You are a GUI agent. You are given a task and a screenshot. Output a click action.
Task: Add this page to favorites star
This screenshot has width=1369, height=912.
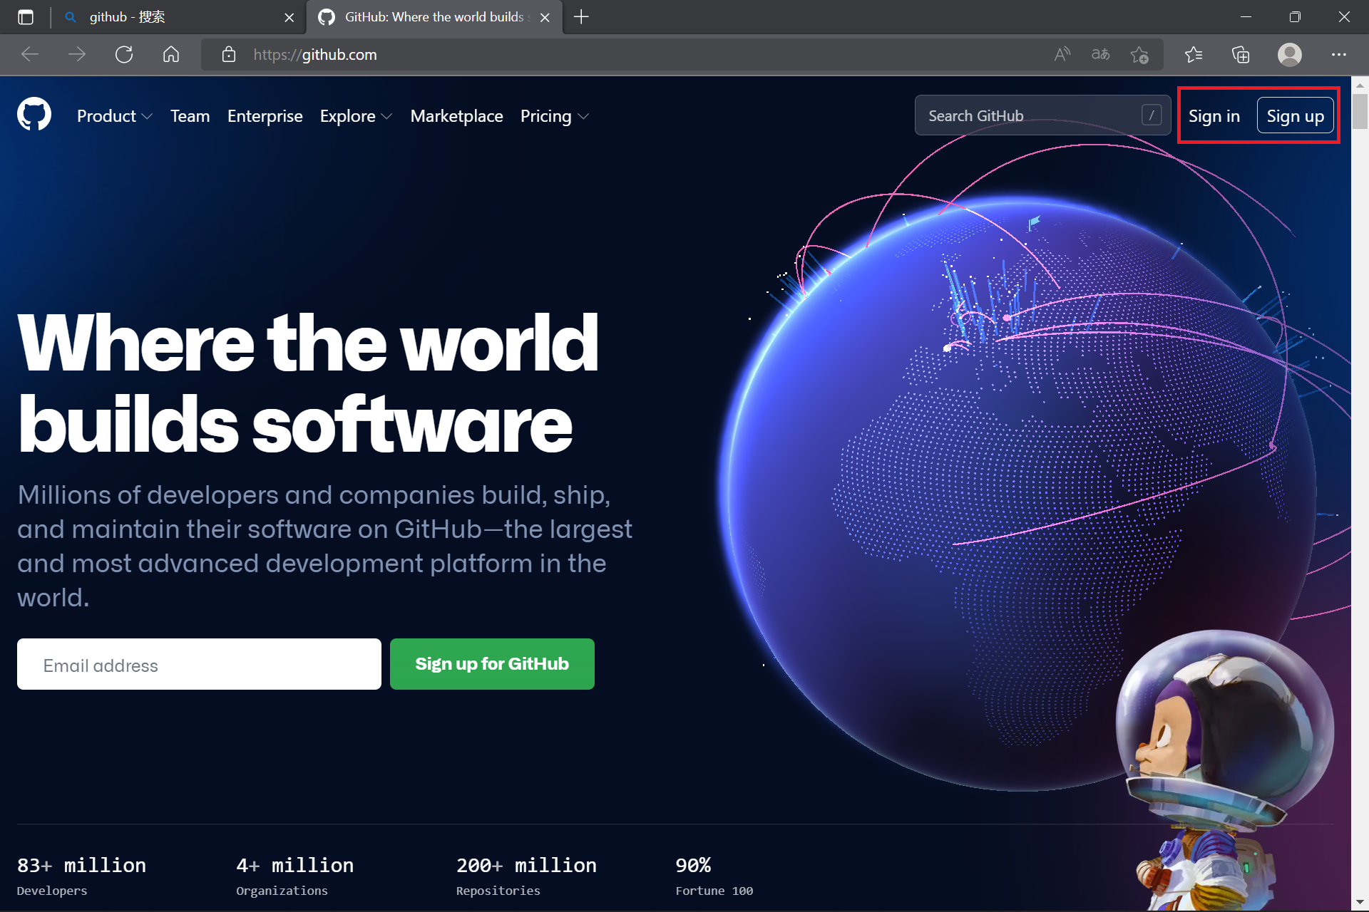[1139, 55]
